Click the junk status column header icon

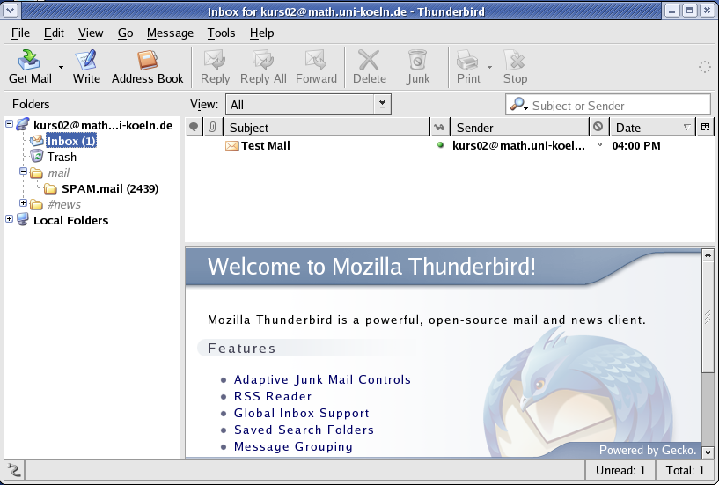click(x=598, y=127)
